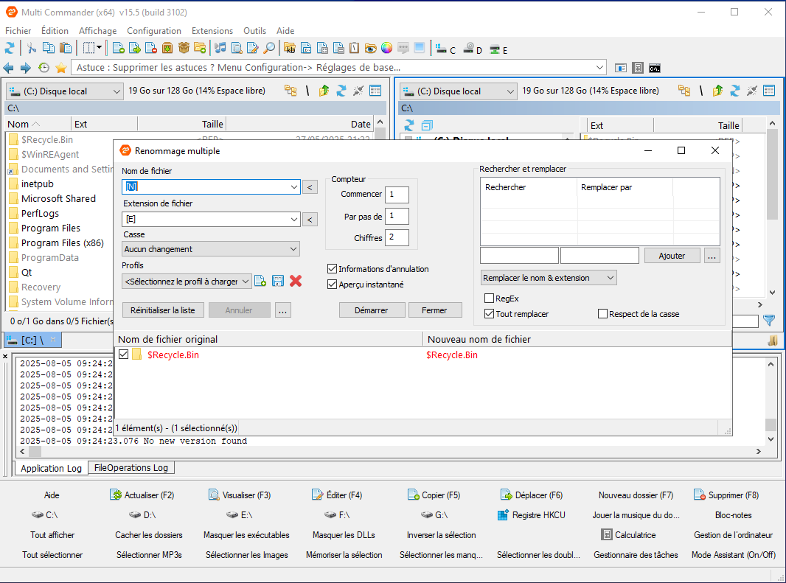Viewport: 786px width, 583px height.
Task: Click the color wheel icon in toolbar
Action: click(386, 49)
